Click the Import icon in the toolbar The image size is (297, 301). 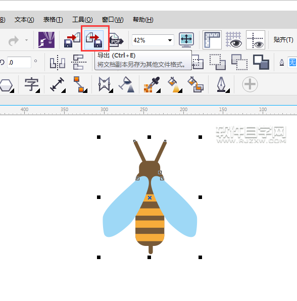pyautogui.click(x=72, y=40)
